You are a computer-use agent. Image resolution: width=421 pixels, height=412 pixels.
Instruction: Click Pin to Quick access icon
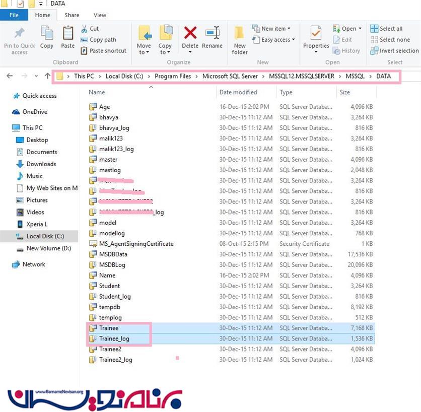pos(19,34)
